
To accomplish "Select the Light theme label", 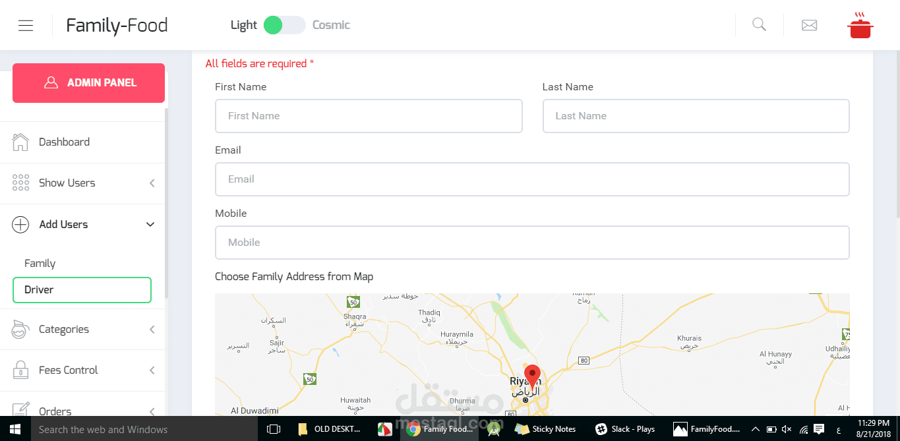I will pos(243,25).
